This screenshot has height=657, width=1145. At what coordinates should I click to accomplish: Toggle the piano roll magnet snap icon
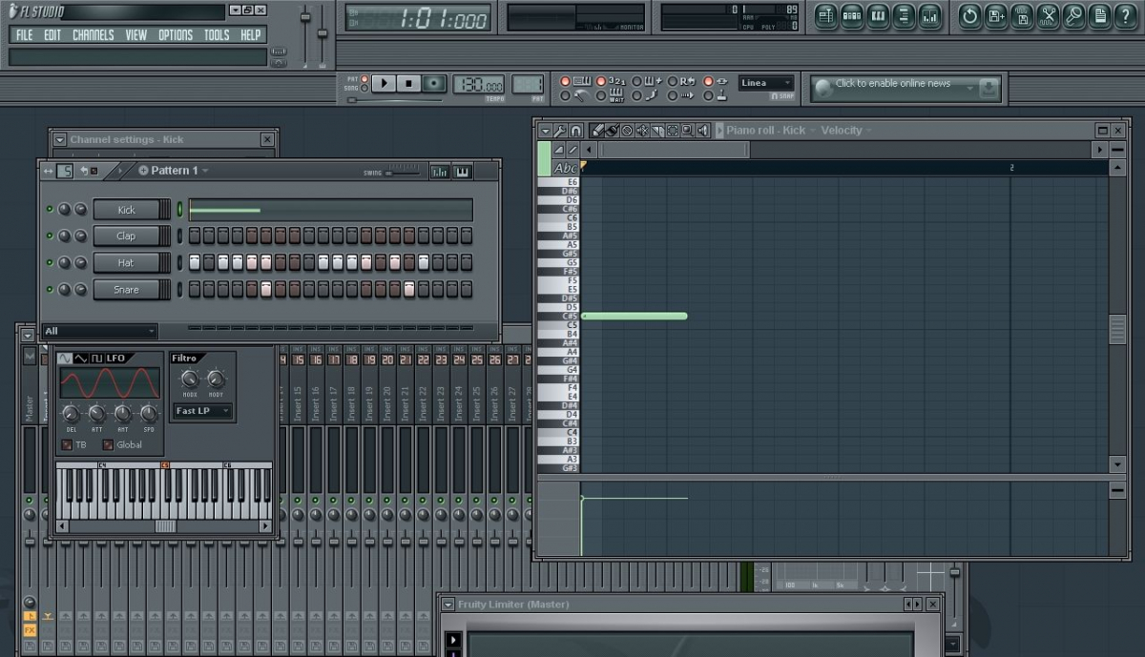coord(575,131)
